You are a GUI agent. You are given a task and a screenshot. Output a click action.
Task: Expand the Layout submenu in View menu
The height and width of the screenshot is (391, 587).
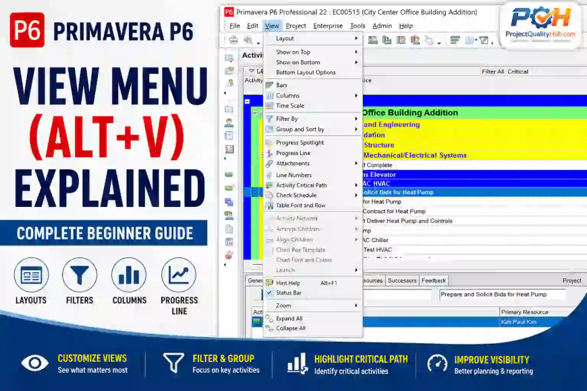[x=313, y=38]
